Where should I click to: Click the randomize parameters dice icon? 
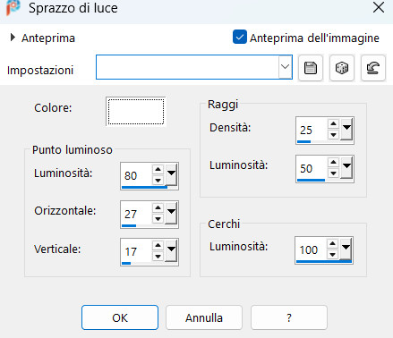pos(342,68)
